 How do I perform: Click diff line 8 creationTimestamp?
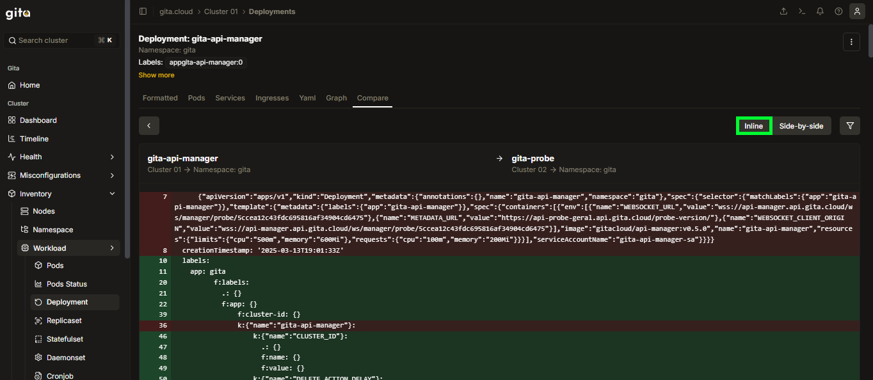coord(499,250)
